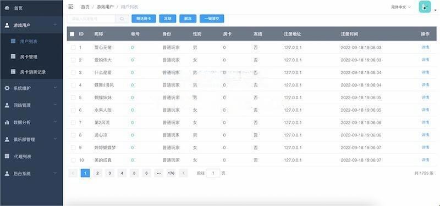Click the 一键清空 button
Viewport: 440px width, 206px height.
click(x=212, y=19)
